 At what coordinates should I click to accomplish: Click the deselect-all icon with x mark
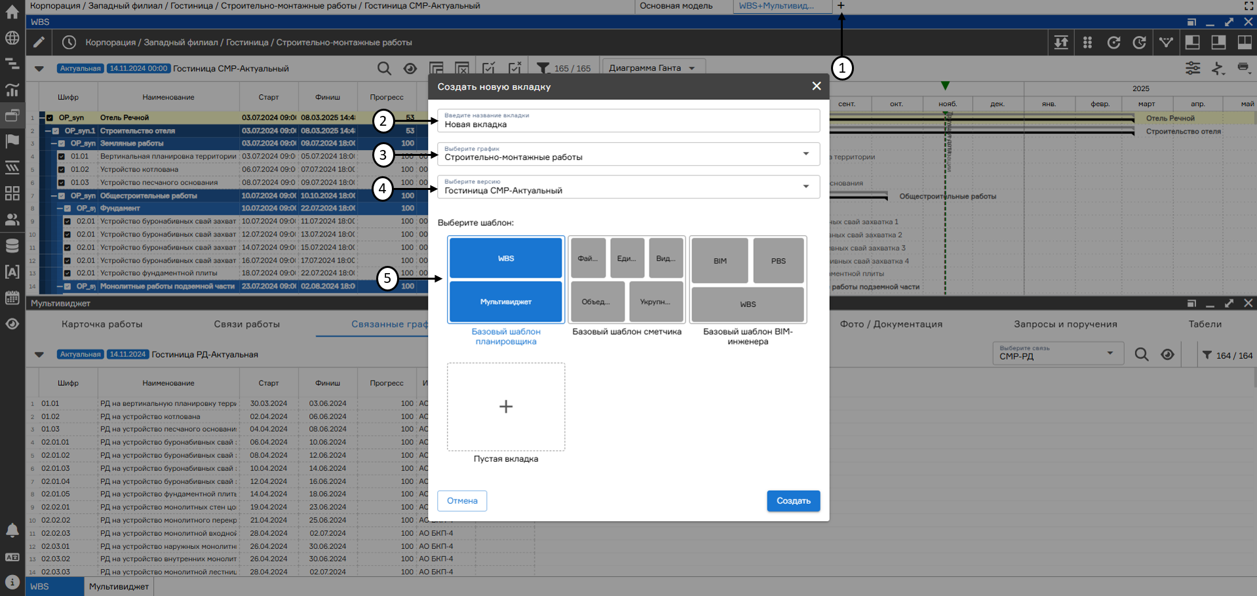515,68
